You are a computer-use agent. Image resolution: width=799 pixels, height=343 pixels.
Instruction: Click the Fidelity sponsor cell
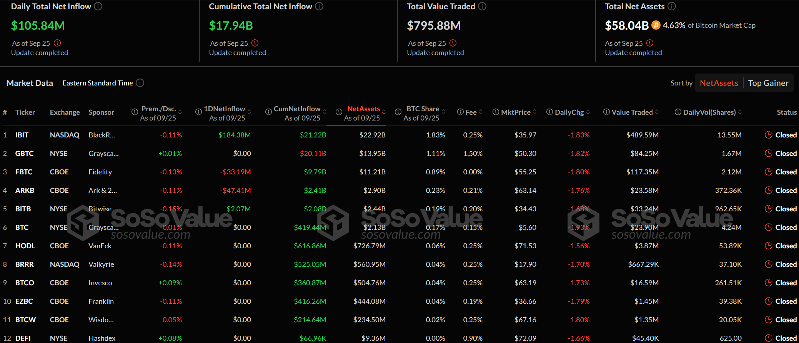click(x=100, y=172)
